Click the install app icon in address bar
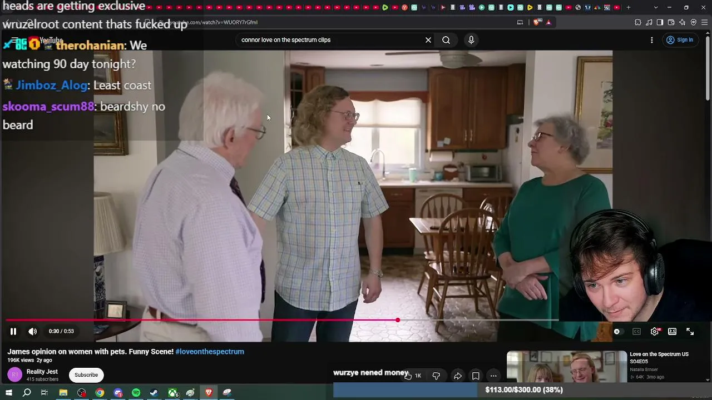The image size is (712, 400). [x=520, y=22]
